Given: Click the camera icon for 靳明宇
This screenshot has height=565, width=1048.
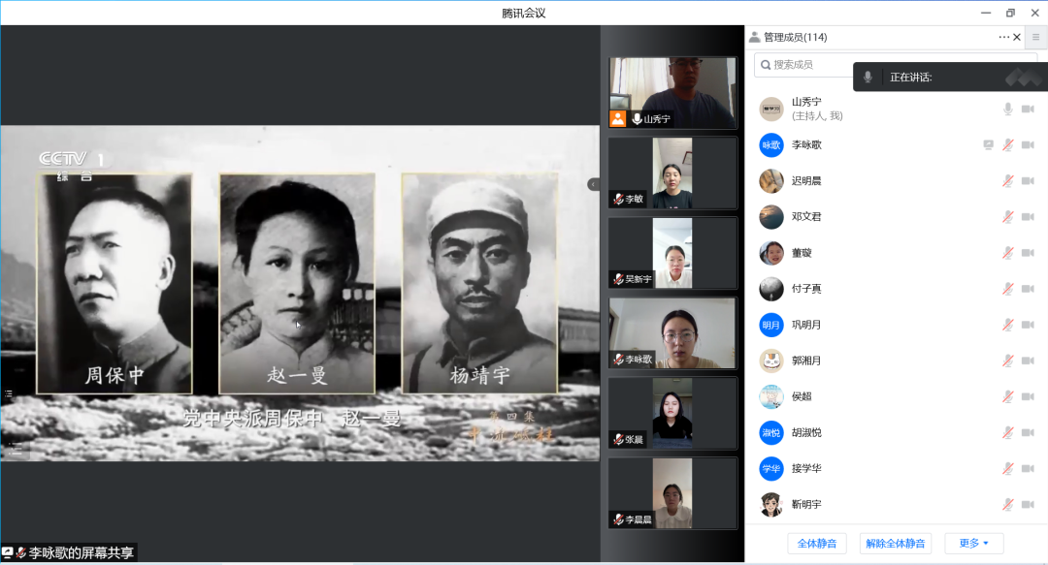Looking at the screenshot, I should tap(1028, 504).
